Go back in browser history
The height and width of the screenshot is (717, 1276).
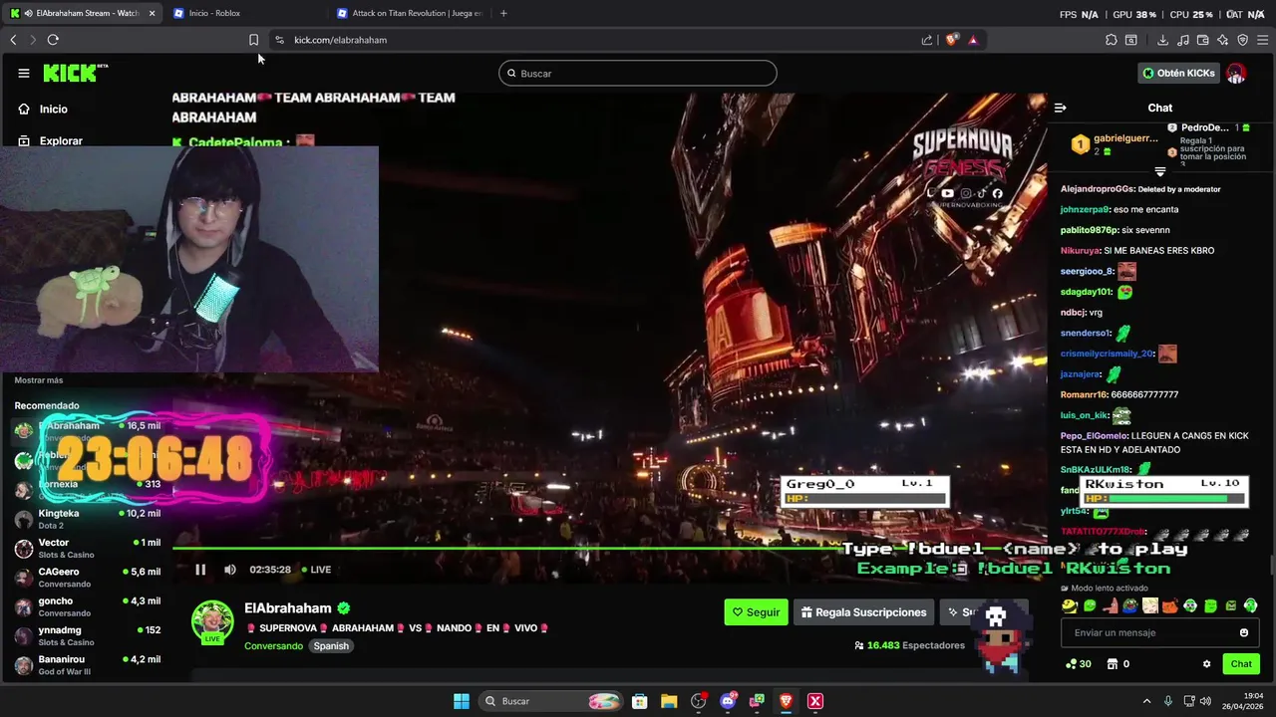click(x=13, y=40)
